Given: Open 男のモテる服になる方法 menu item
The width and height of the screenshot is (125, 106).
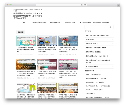Looking at the screenshot, I should pyautogui.click(x=39, y=23).
